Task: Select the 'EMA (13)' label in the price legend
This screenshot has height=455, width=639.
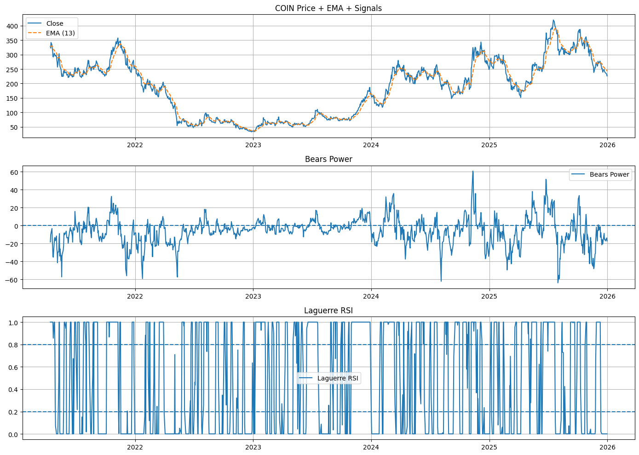Action: (x=61, y=33)
